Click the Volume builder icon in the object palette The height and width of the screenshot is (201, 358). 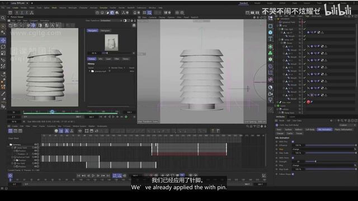click(x=270, y=59)
